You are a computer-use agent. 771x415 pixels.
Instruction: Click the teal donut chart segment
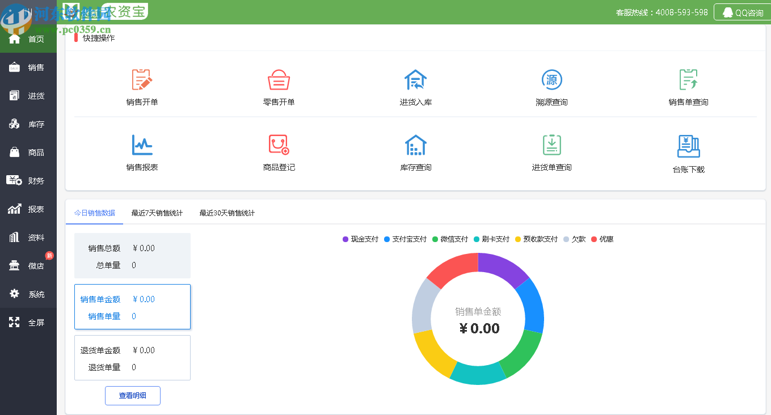pos(478,375)
